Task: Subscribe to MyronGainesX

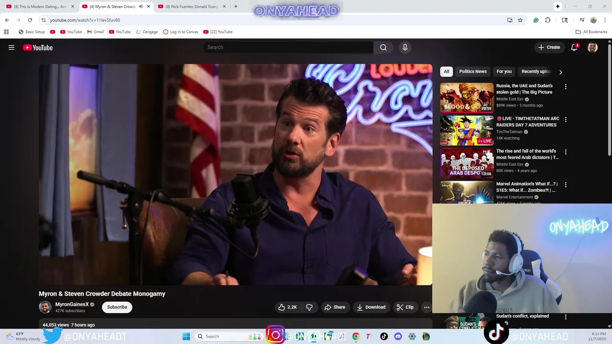Action: pos(117,307)
